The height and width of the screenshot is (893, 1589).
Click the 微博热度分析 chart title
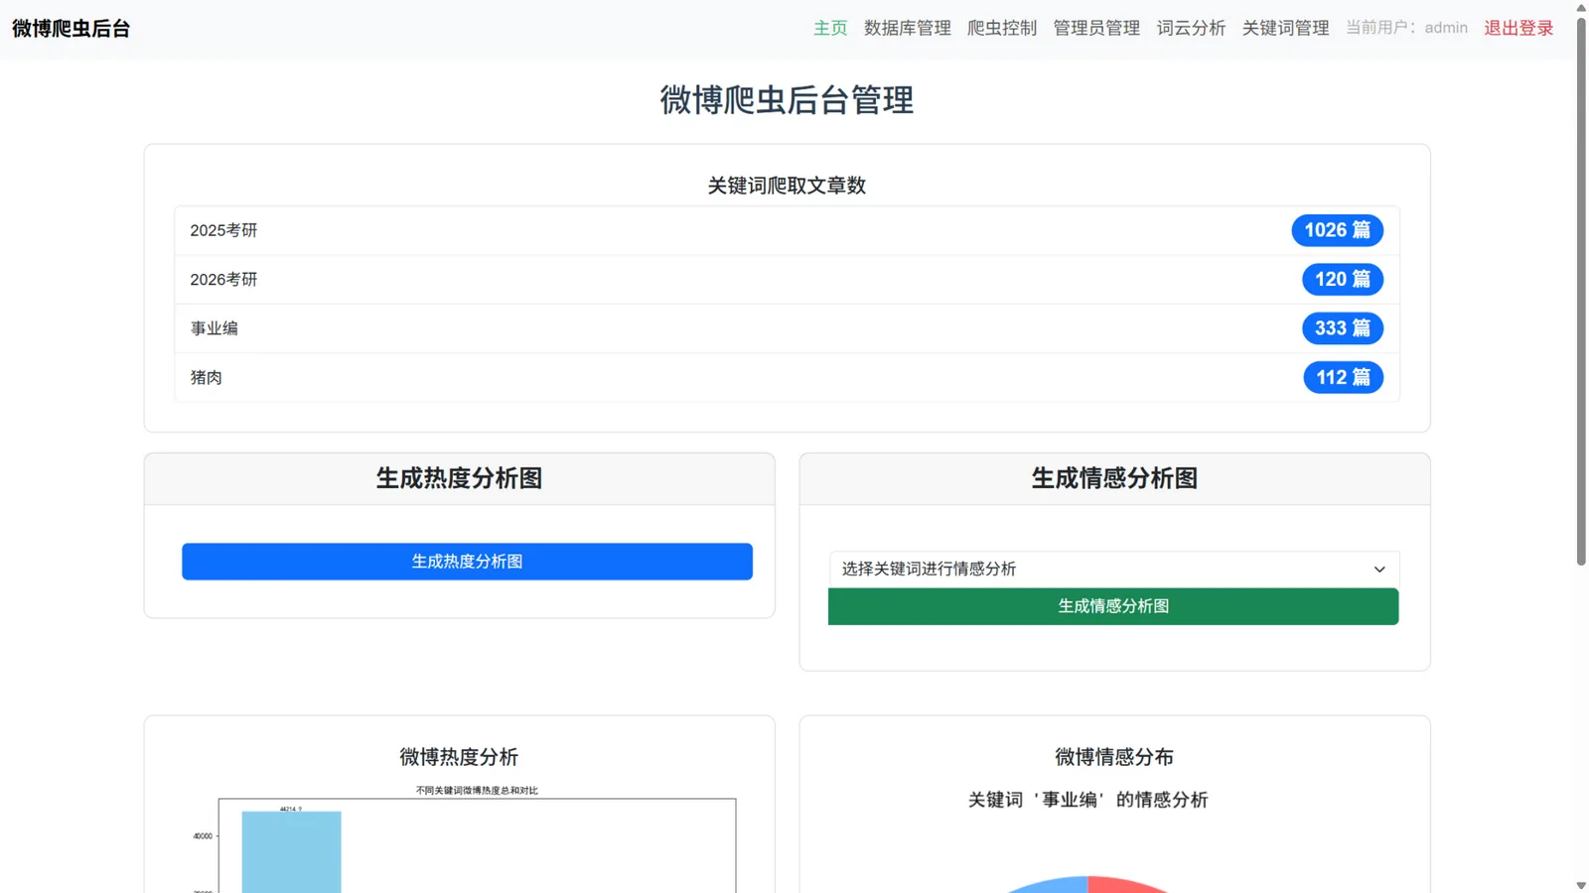(459, 757)
